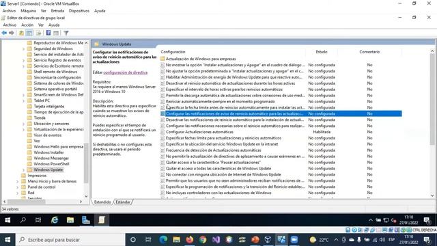The image size is (437, 246).
Task: Open the VirtualBox Dispositivos menu
Action: point(79,11)
